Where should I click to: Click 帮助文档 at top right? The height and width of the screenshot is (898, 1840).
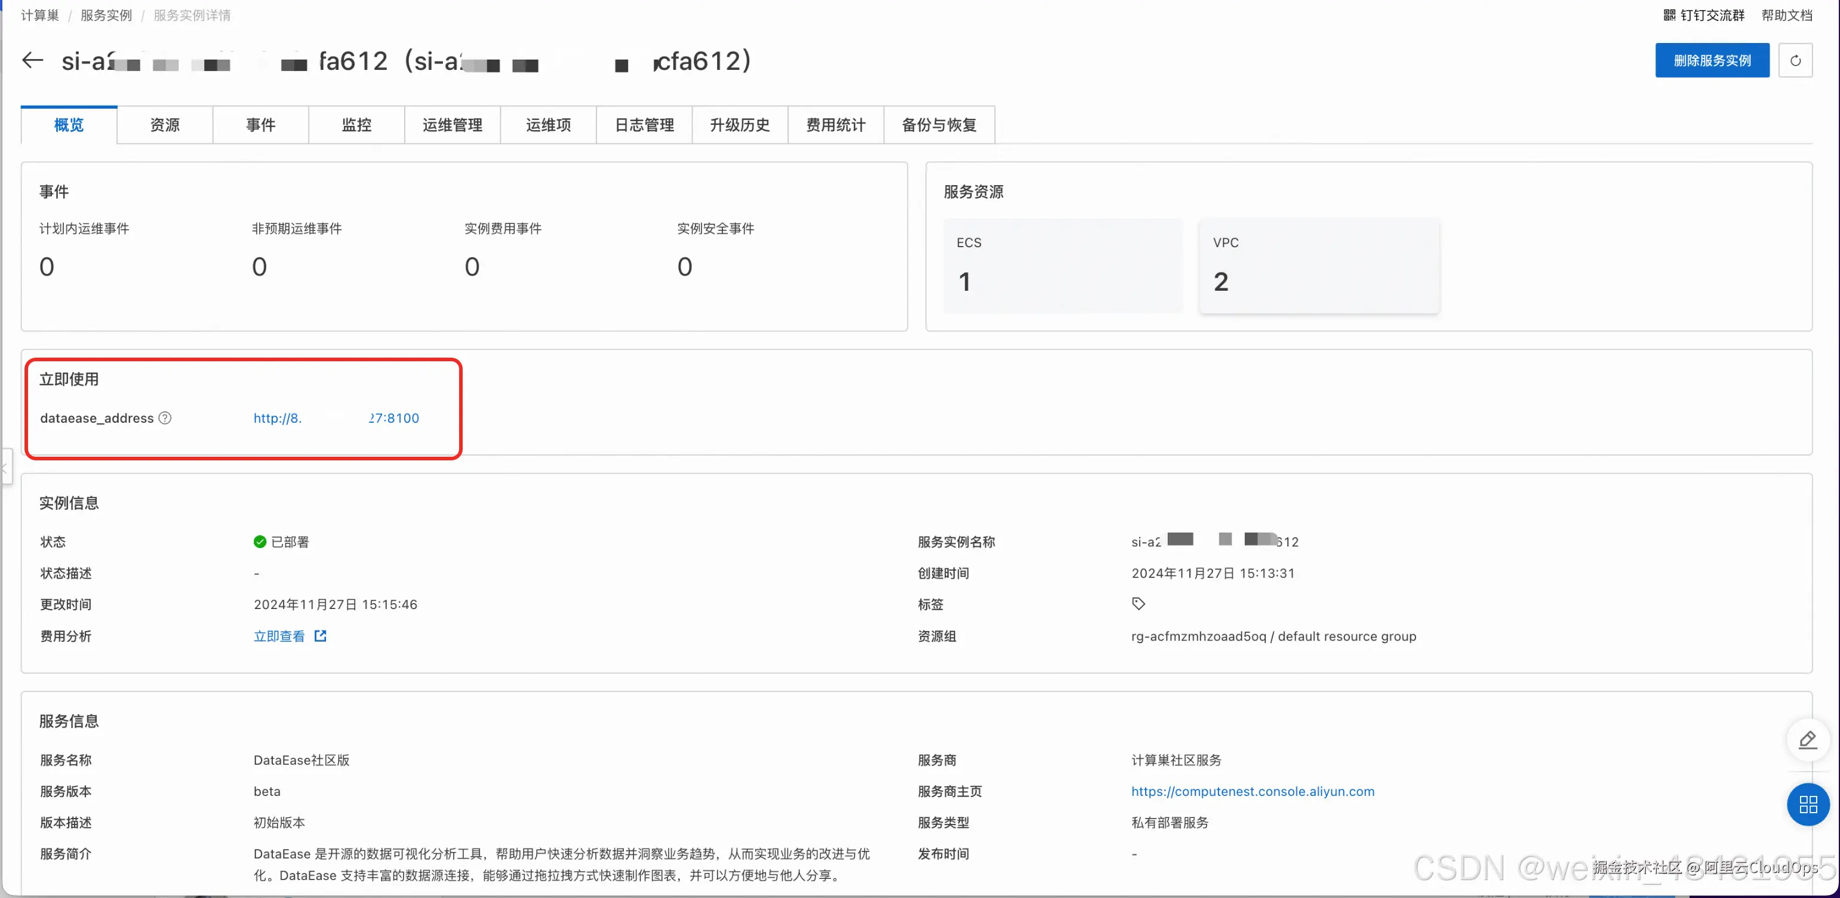[1786, 14]
